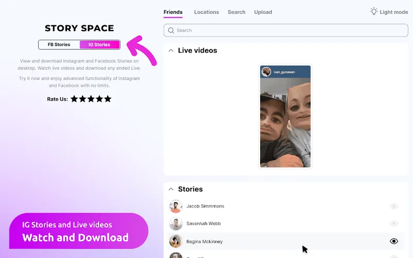Collapse the Stories section

click(171, 189)
